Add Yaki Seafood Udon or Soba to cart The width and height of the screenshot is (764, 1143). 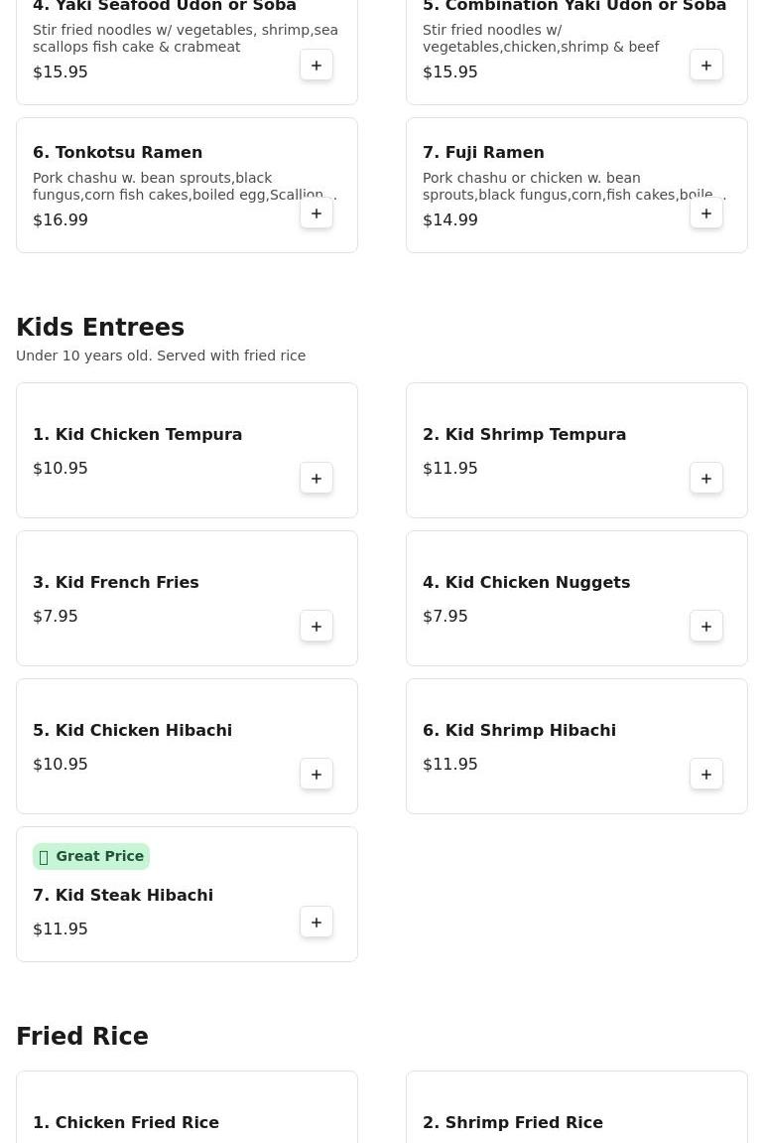[x=317, y=66]
